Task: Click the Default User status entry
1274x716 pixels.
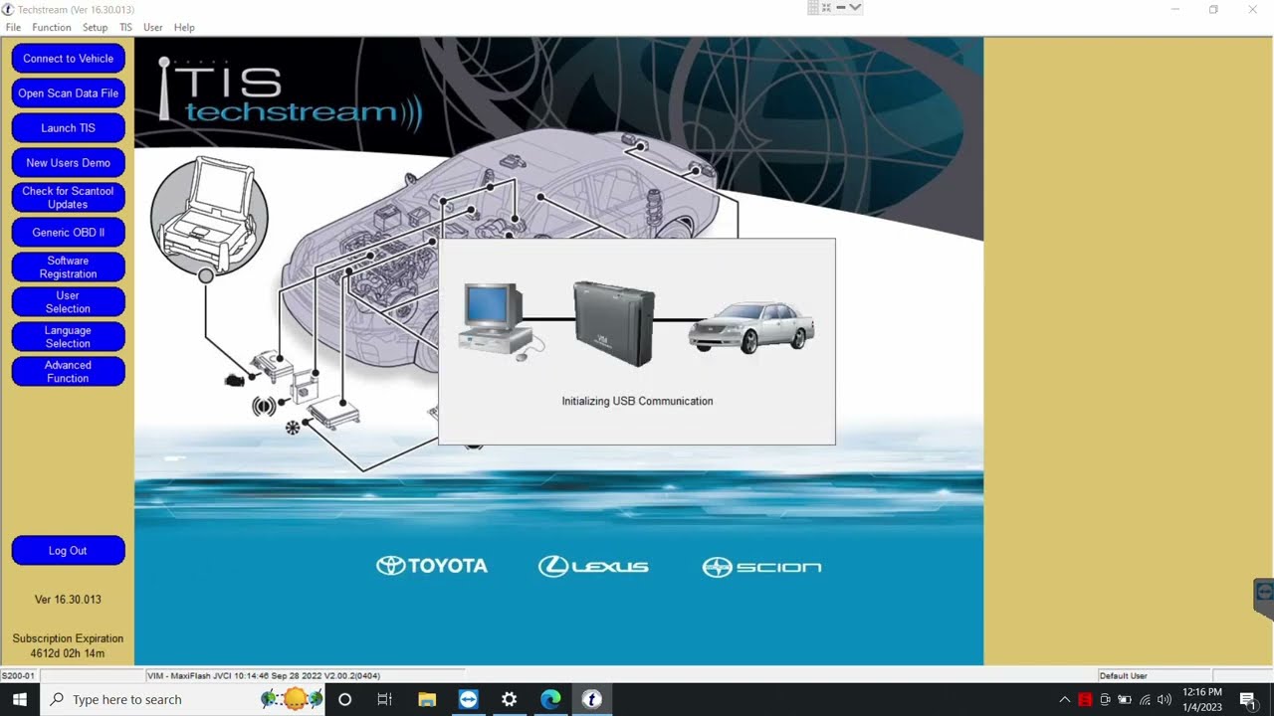Action: (1124, 675)
